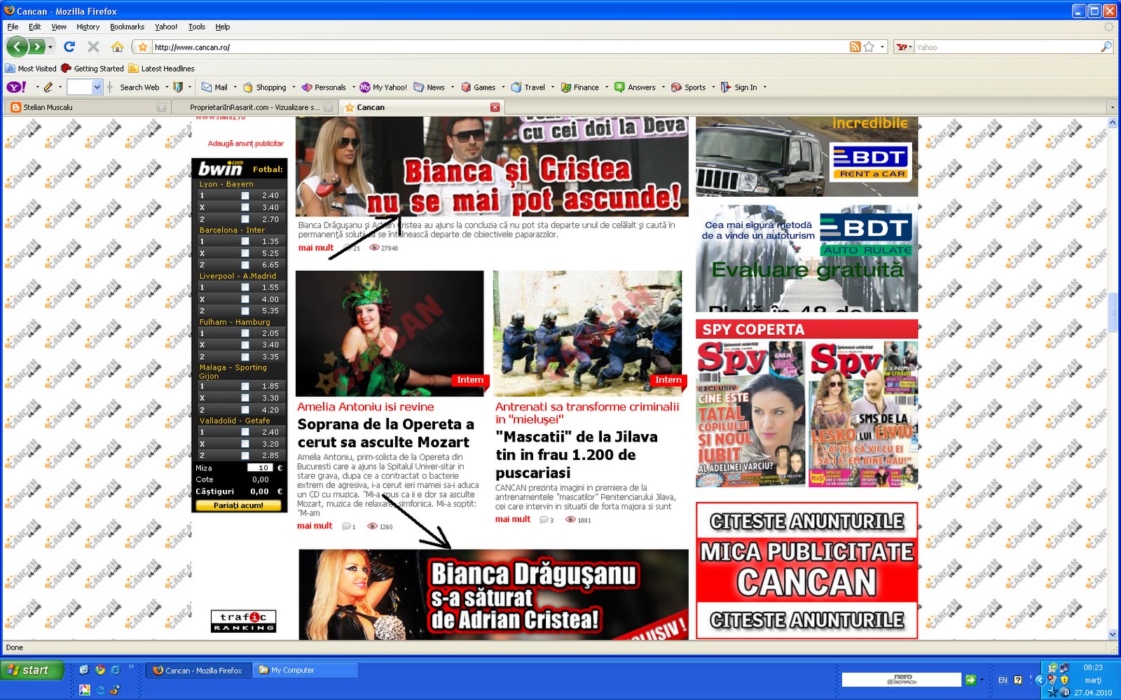This screenshot has height=700, width=1121.
Task: Open the Tools menu
Action: pos(196,27)
